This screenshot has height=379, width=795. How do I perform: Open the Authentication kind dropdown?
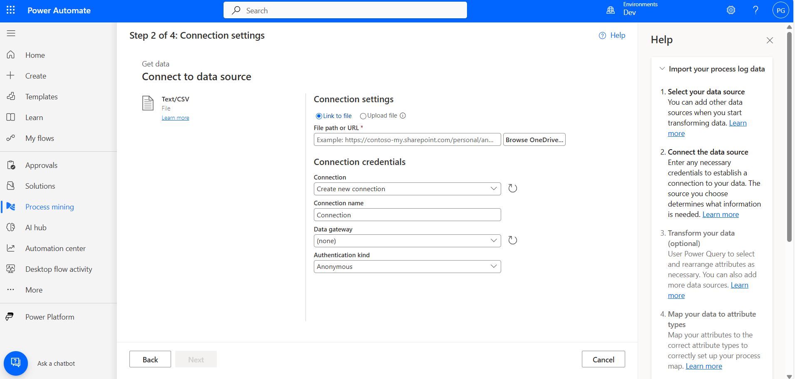407,267
